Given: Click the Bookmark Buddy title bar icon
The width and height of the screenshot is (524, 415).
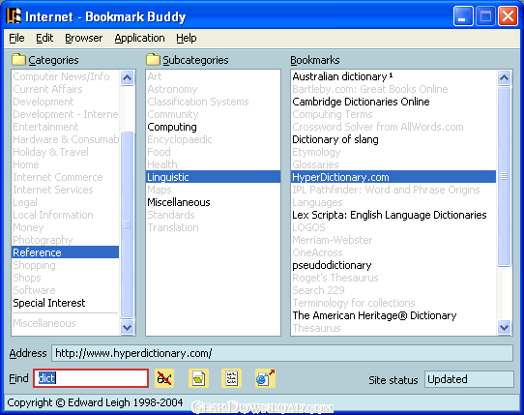Looking at the screenshot, I should (15, 15).
